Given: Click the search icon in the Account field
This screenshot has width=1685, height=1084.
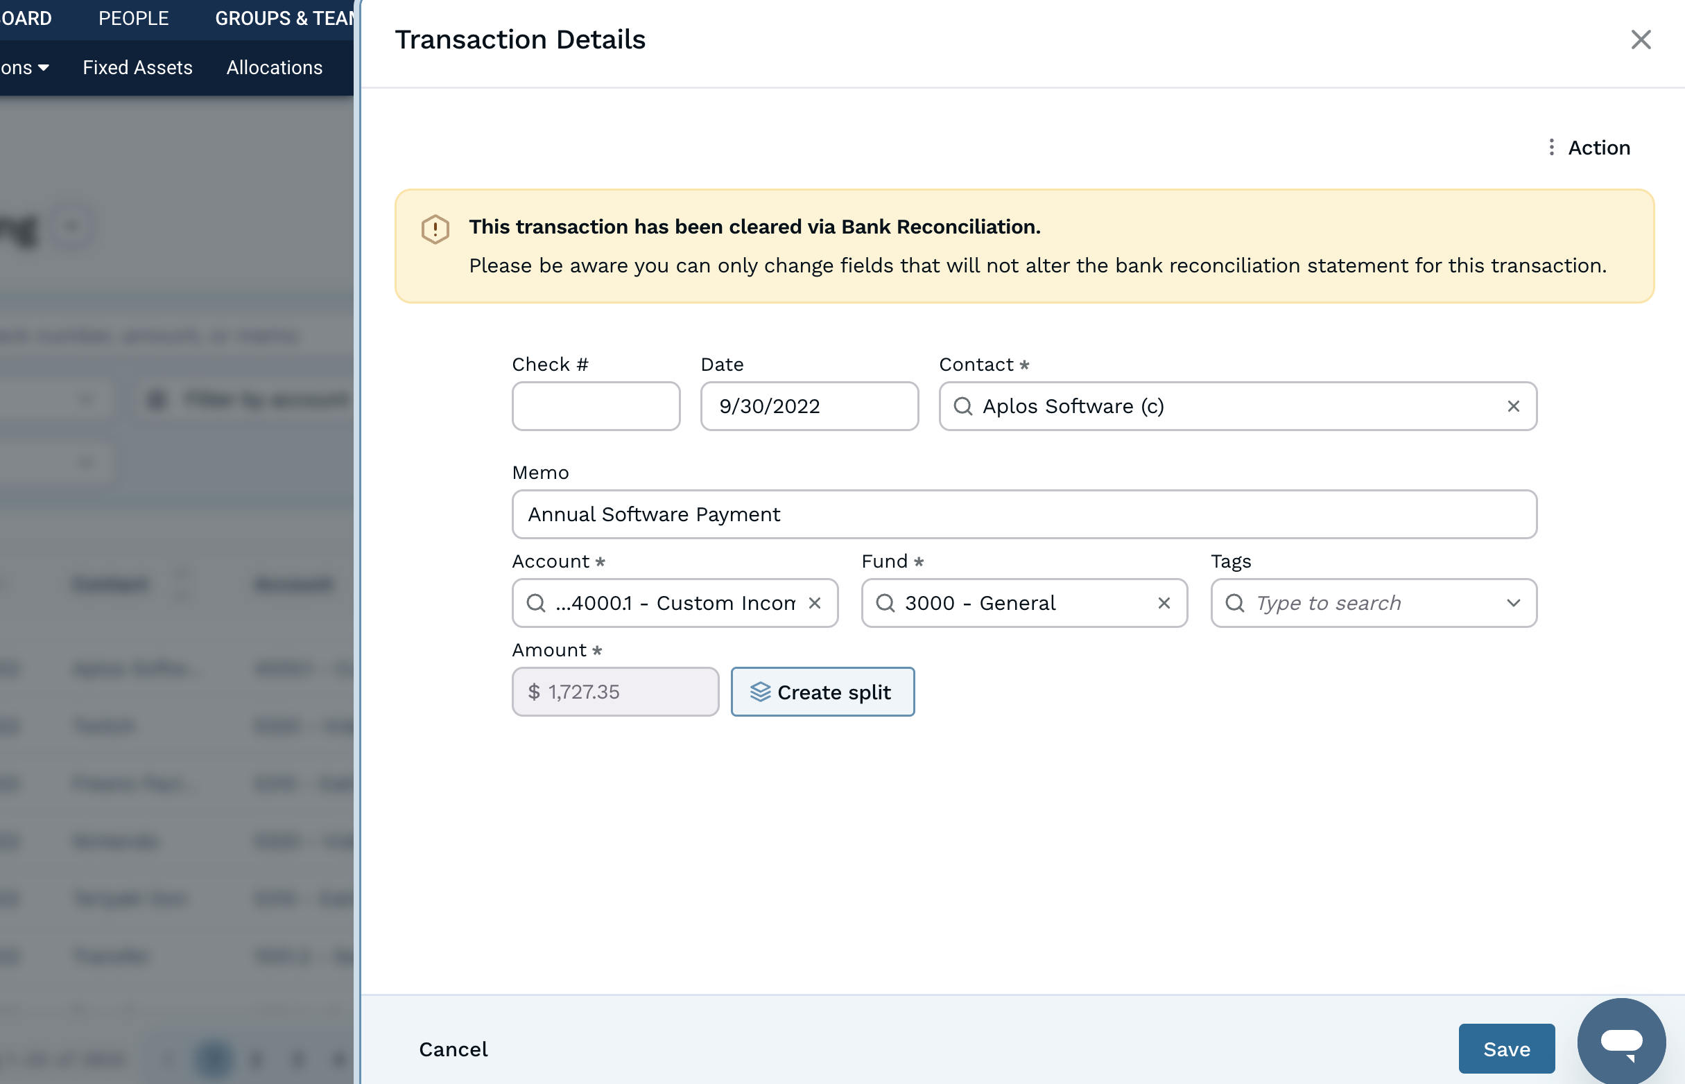Looking at the screenshot, I should coord(537,603).
